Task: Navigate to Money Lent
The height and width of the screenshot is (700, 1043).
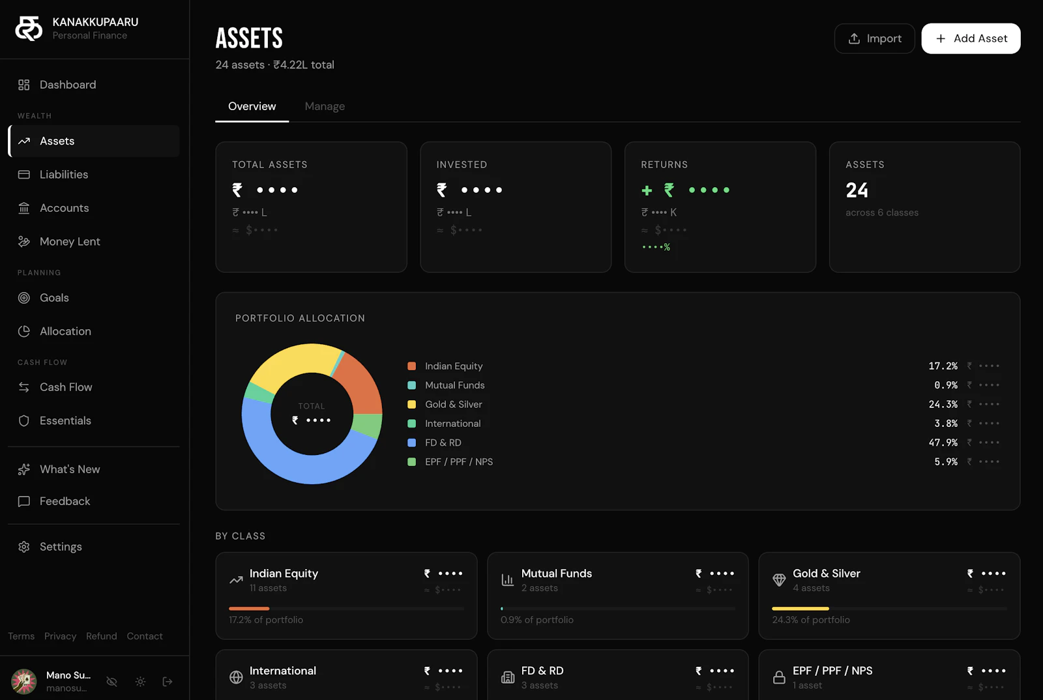Action: (x=94, y=241)
